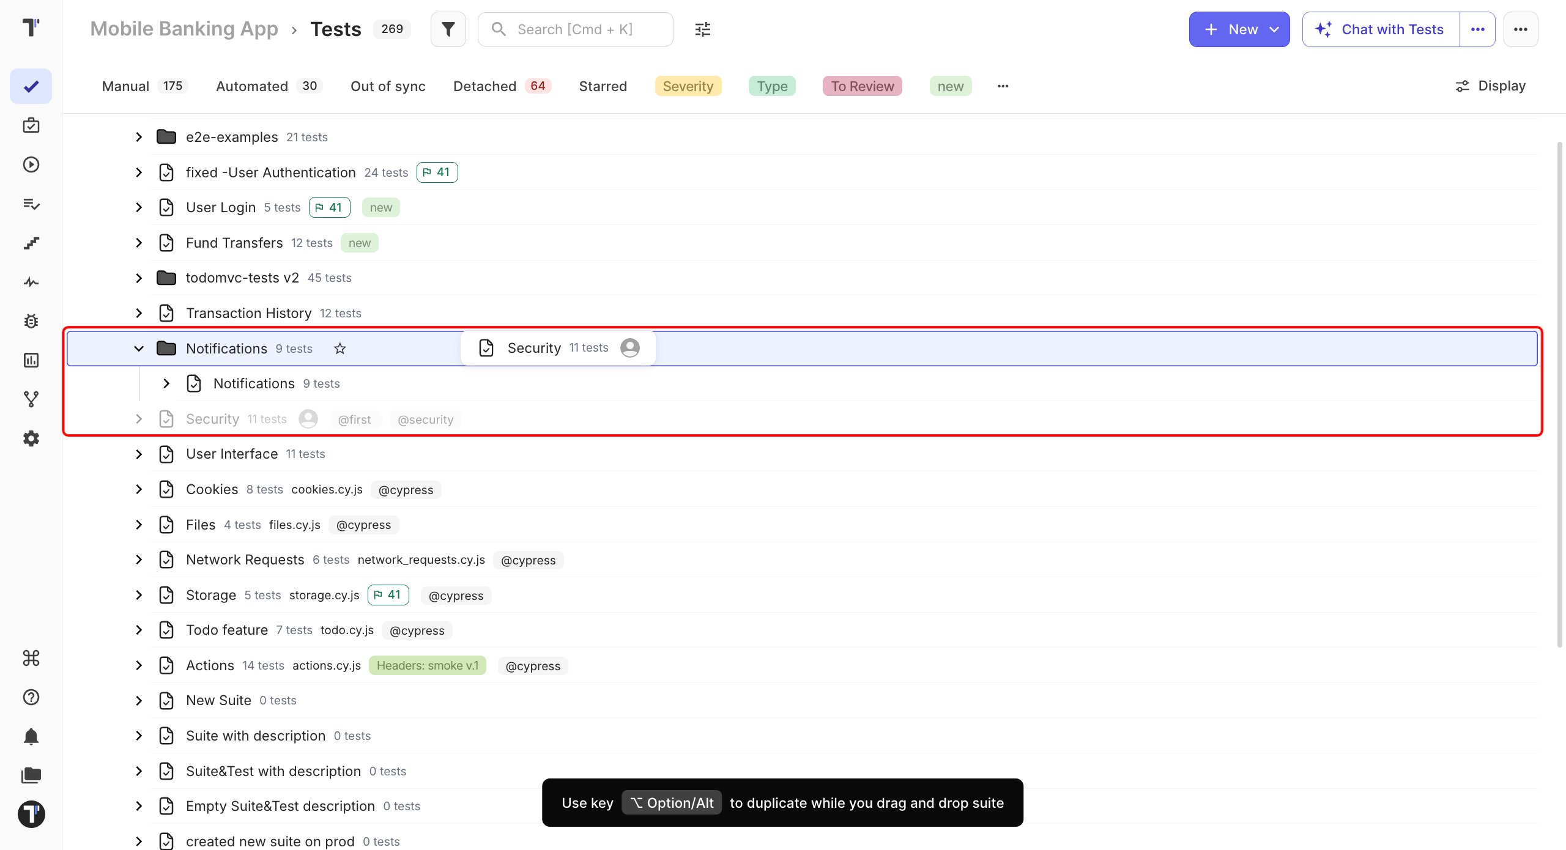Image resolution: width=1566 pixels, height=850 pixels.
Task: Open the analytics chart sidebar icon
Action: click(31, 360)
